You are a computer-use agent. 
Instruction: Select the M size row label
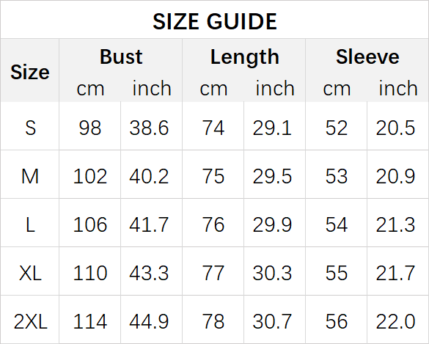(30, 176)
